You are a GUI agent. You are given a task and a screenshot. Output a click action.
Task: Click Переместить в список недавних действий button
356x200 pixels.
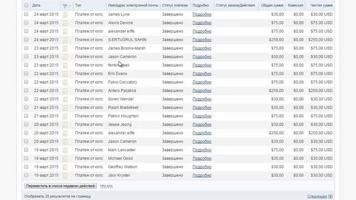[61, 186]
